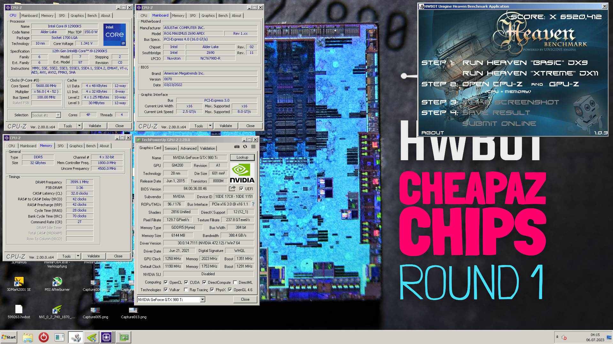Click the BIOS export share icon in GPU-Z
Image resolution: width=613 pixels, height=344 pixels.
[x=232, y=189]
